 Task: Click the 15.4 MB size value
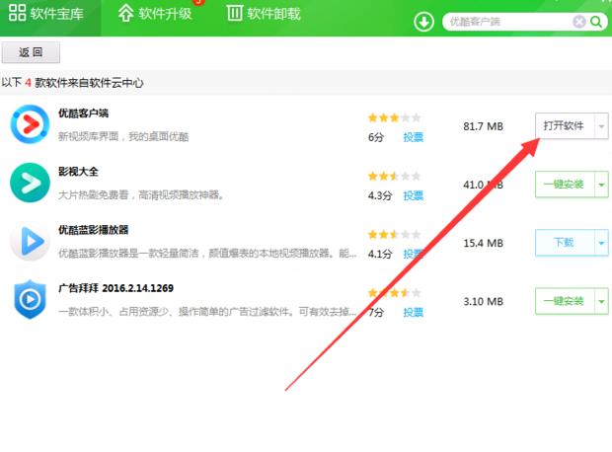[x=484, y=243]
